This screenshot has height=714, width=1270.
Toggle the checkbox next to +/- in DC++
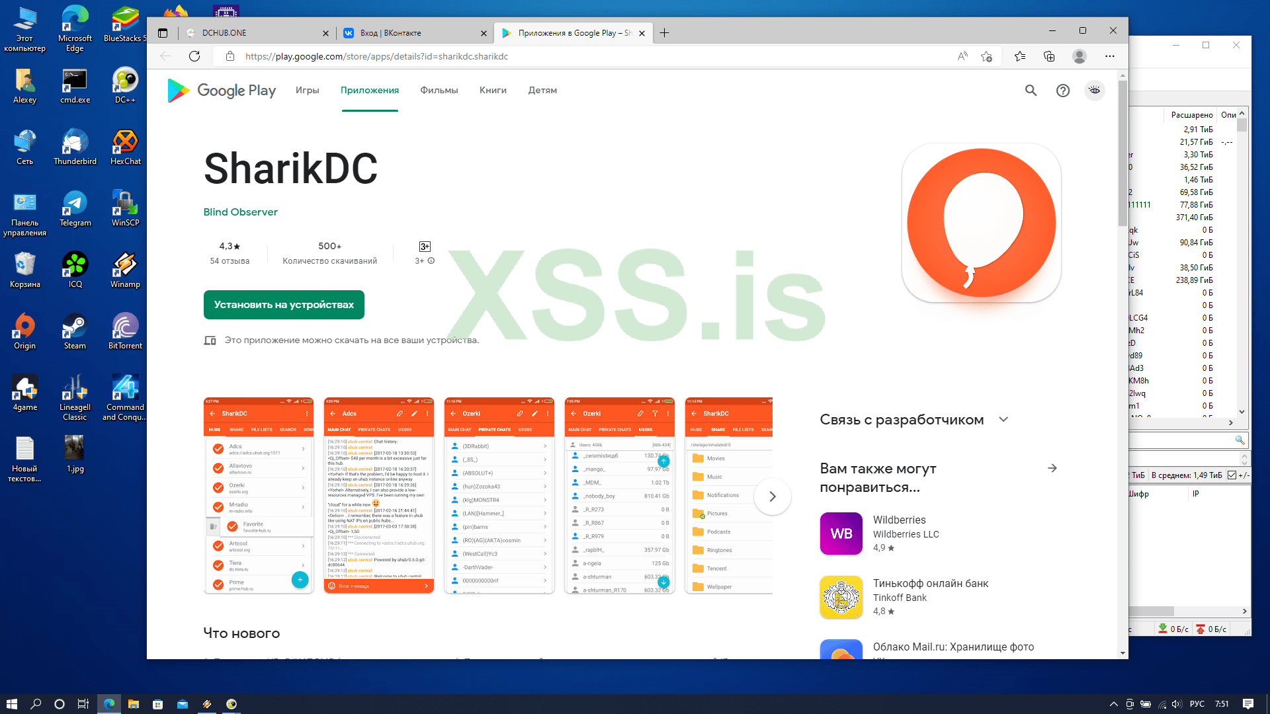tap(1232, 475)
